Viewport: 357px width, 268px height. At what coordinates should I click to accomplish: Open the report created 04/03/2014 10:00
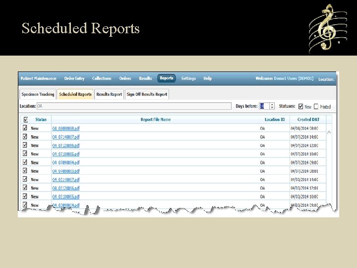(66, 197)
